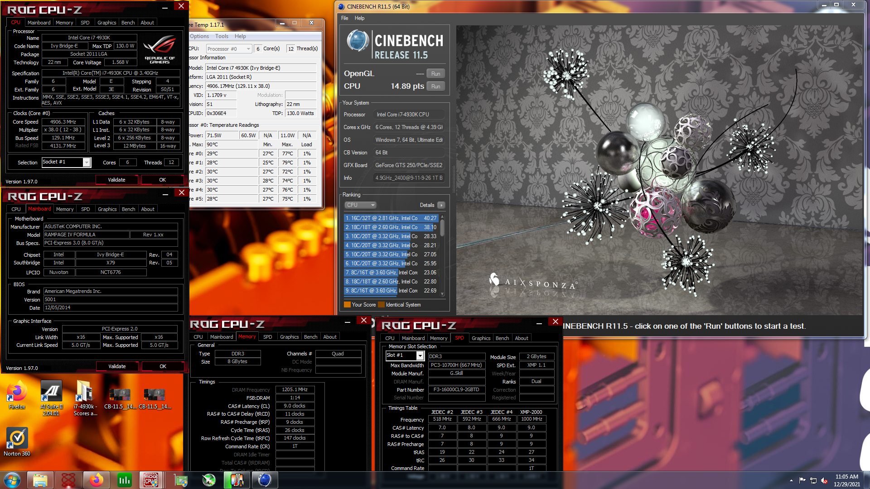Open the Processor #0 dropdown in Core Temp
870x489 pixels.
pyautogui.click(x=229, y=49)
